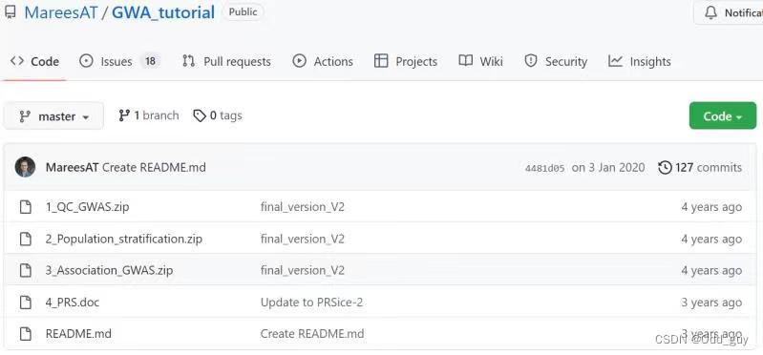This screenshot has height=355, width=763.
Task: Click the MareesAT avatar thumbnail
Action: (x=25, y=167)
